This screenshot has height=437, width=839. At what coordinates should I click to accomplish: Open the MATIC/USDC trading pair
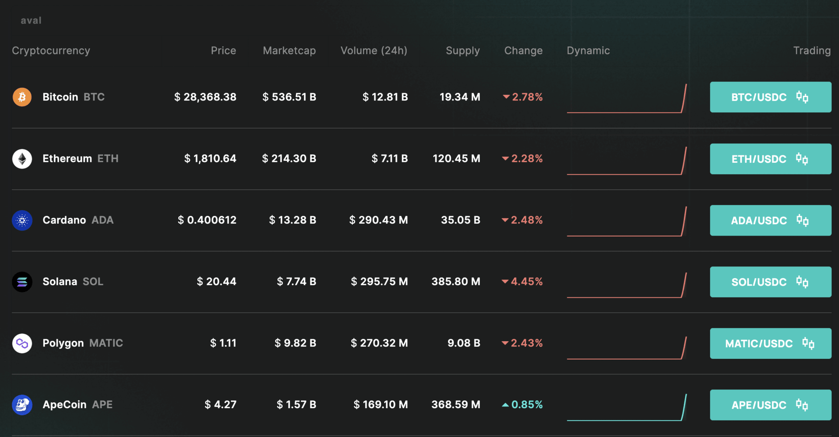[x=771, y=343]
